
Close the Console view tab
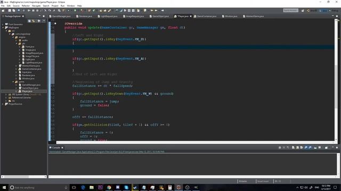point(62,147)
